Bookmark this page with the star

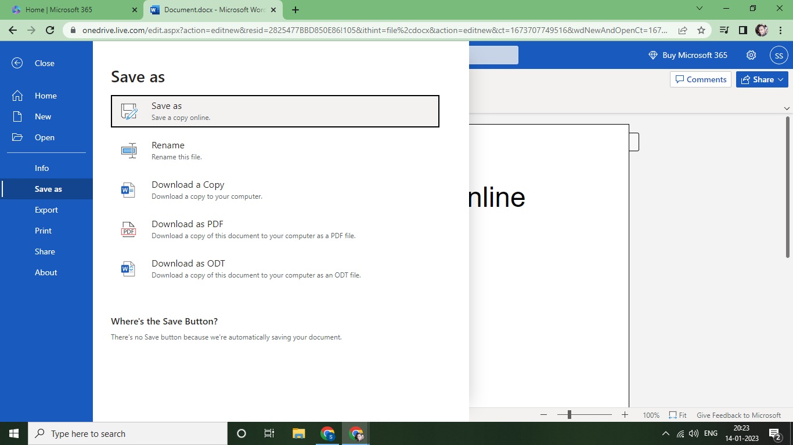coord(701,30)
